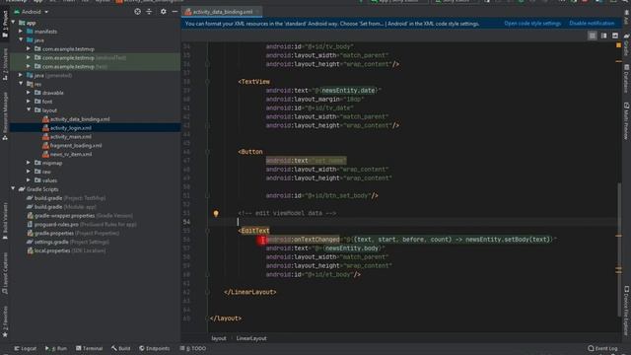Open the Terminal tool window
The image size is (631, 355).
[89, 348]
